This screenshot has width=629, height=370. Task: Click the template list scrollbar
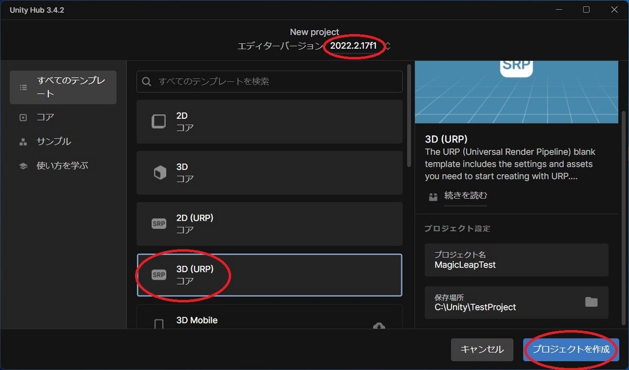[x=409, y=115]
